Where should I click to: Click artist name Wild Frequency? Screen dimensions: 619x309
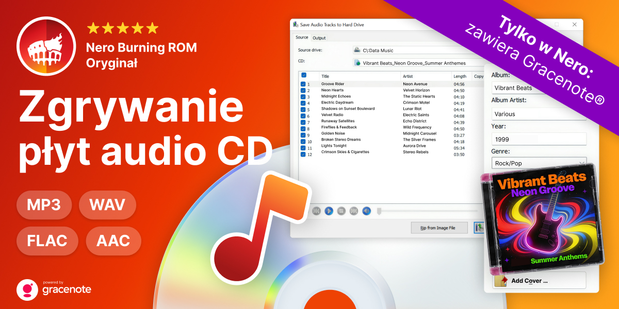click(417, 128)
